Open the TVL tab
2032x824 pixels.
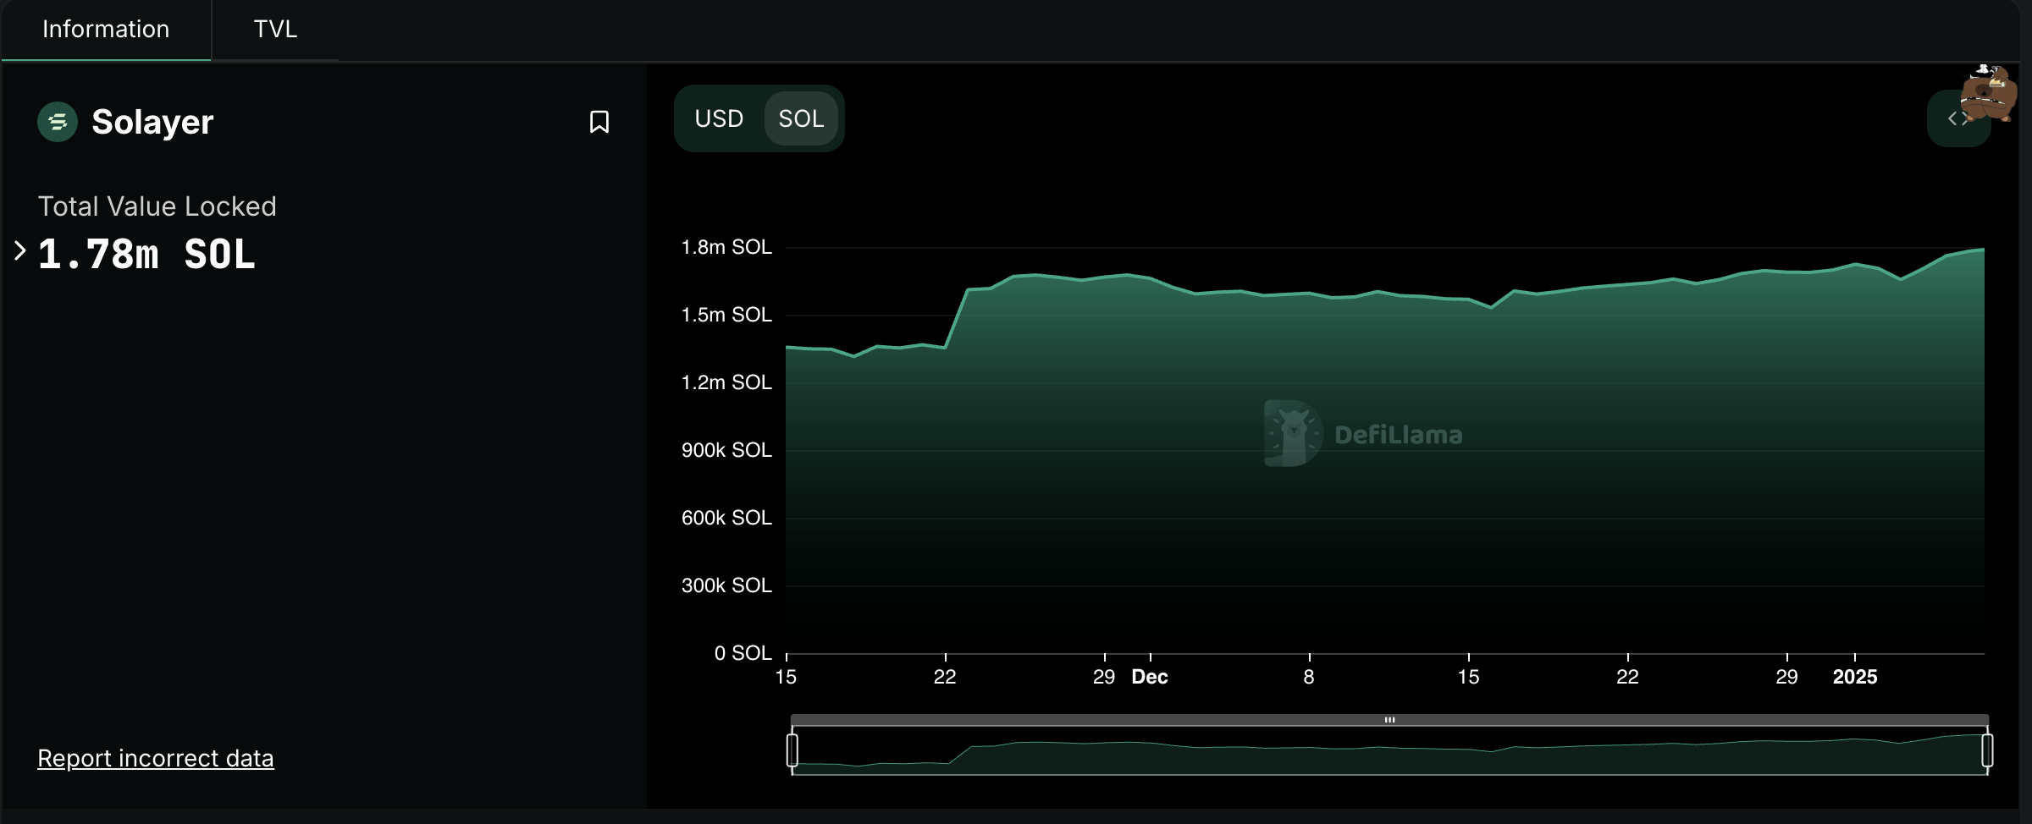pyautogui.click(x=275, y=30)
